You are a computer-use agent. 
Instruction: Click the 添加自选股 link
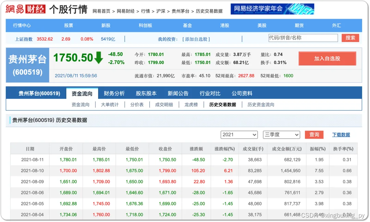click(196, 39)
